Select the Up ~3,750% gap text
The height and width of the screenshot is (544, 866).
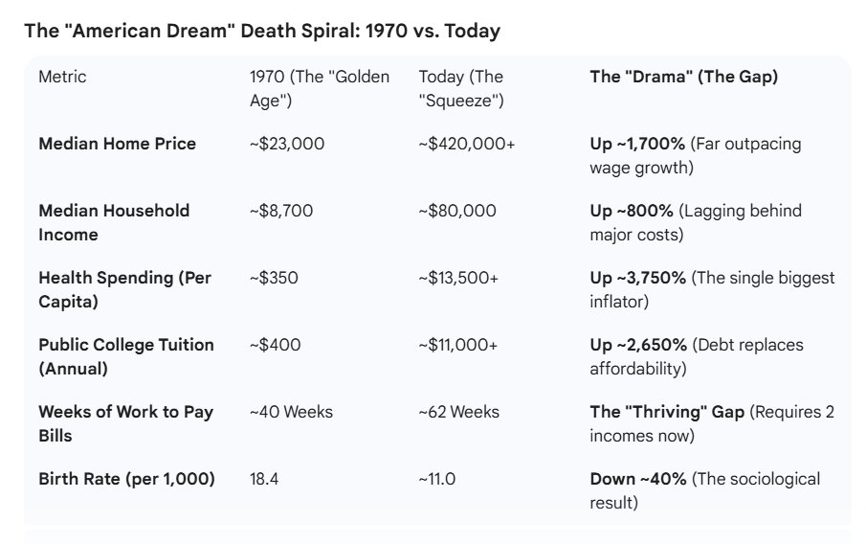tap(638, 278)
